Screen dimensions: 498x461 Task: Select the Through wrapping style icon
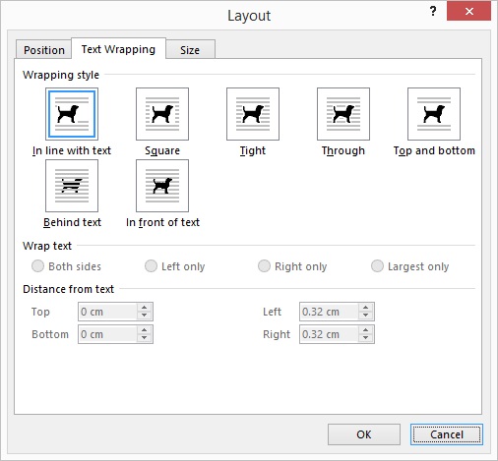click(343, 114)
